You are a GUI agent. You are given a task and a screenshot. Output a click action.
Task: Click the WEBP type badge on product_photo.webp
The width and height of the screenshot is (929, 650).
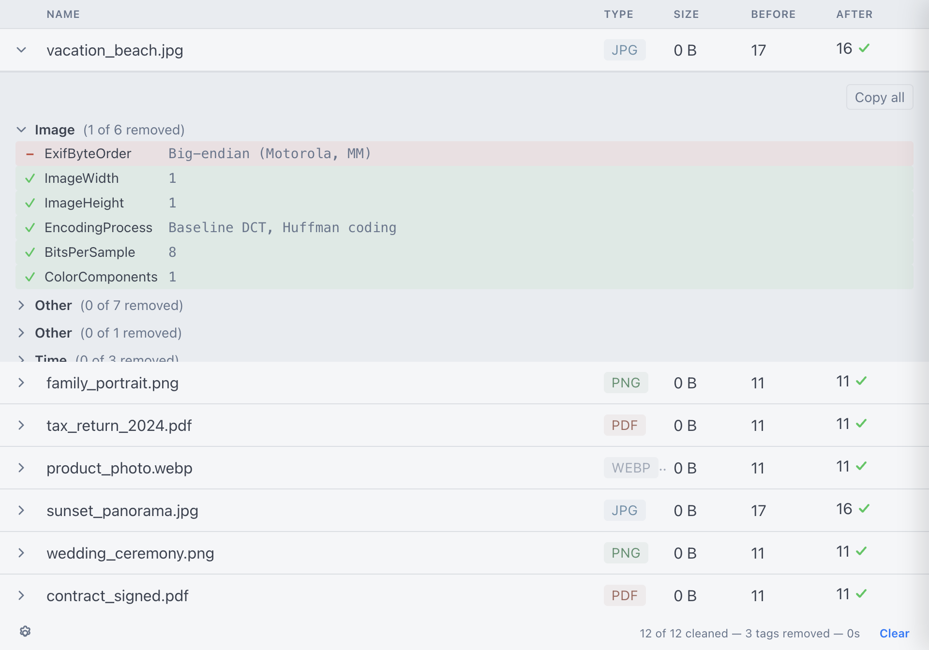pyautogui.click(x=631, y=467)
